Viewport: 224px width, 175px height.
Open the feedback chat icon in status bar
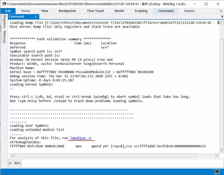click(x=217, y=172)
